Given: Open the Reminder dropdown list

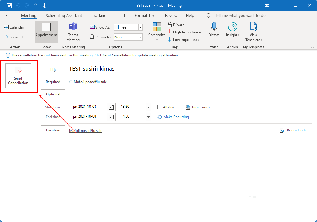Looking at the screenshot, I should (x=141, y=37).
